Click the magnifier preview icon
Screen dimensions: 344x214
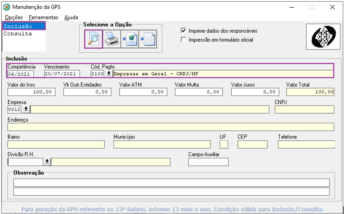94,39
